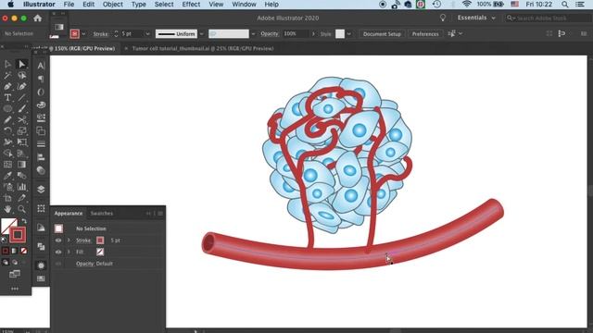
Task: Change screen mode button
Action: 15,274
